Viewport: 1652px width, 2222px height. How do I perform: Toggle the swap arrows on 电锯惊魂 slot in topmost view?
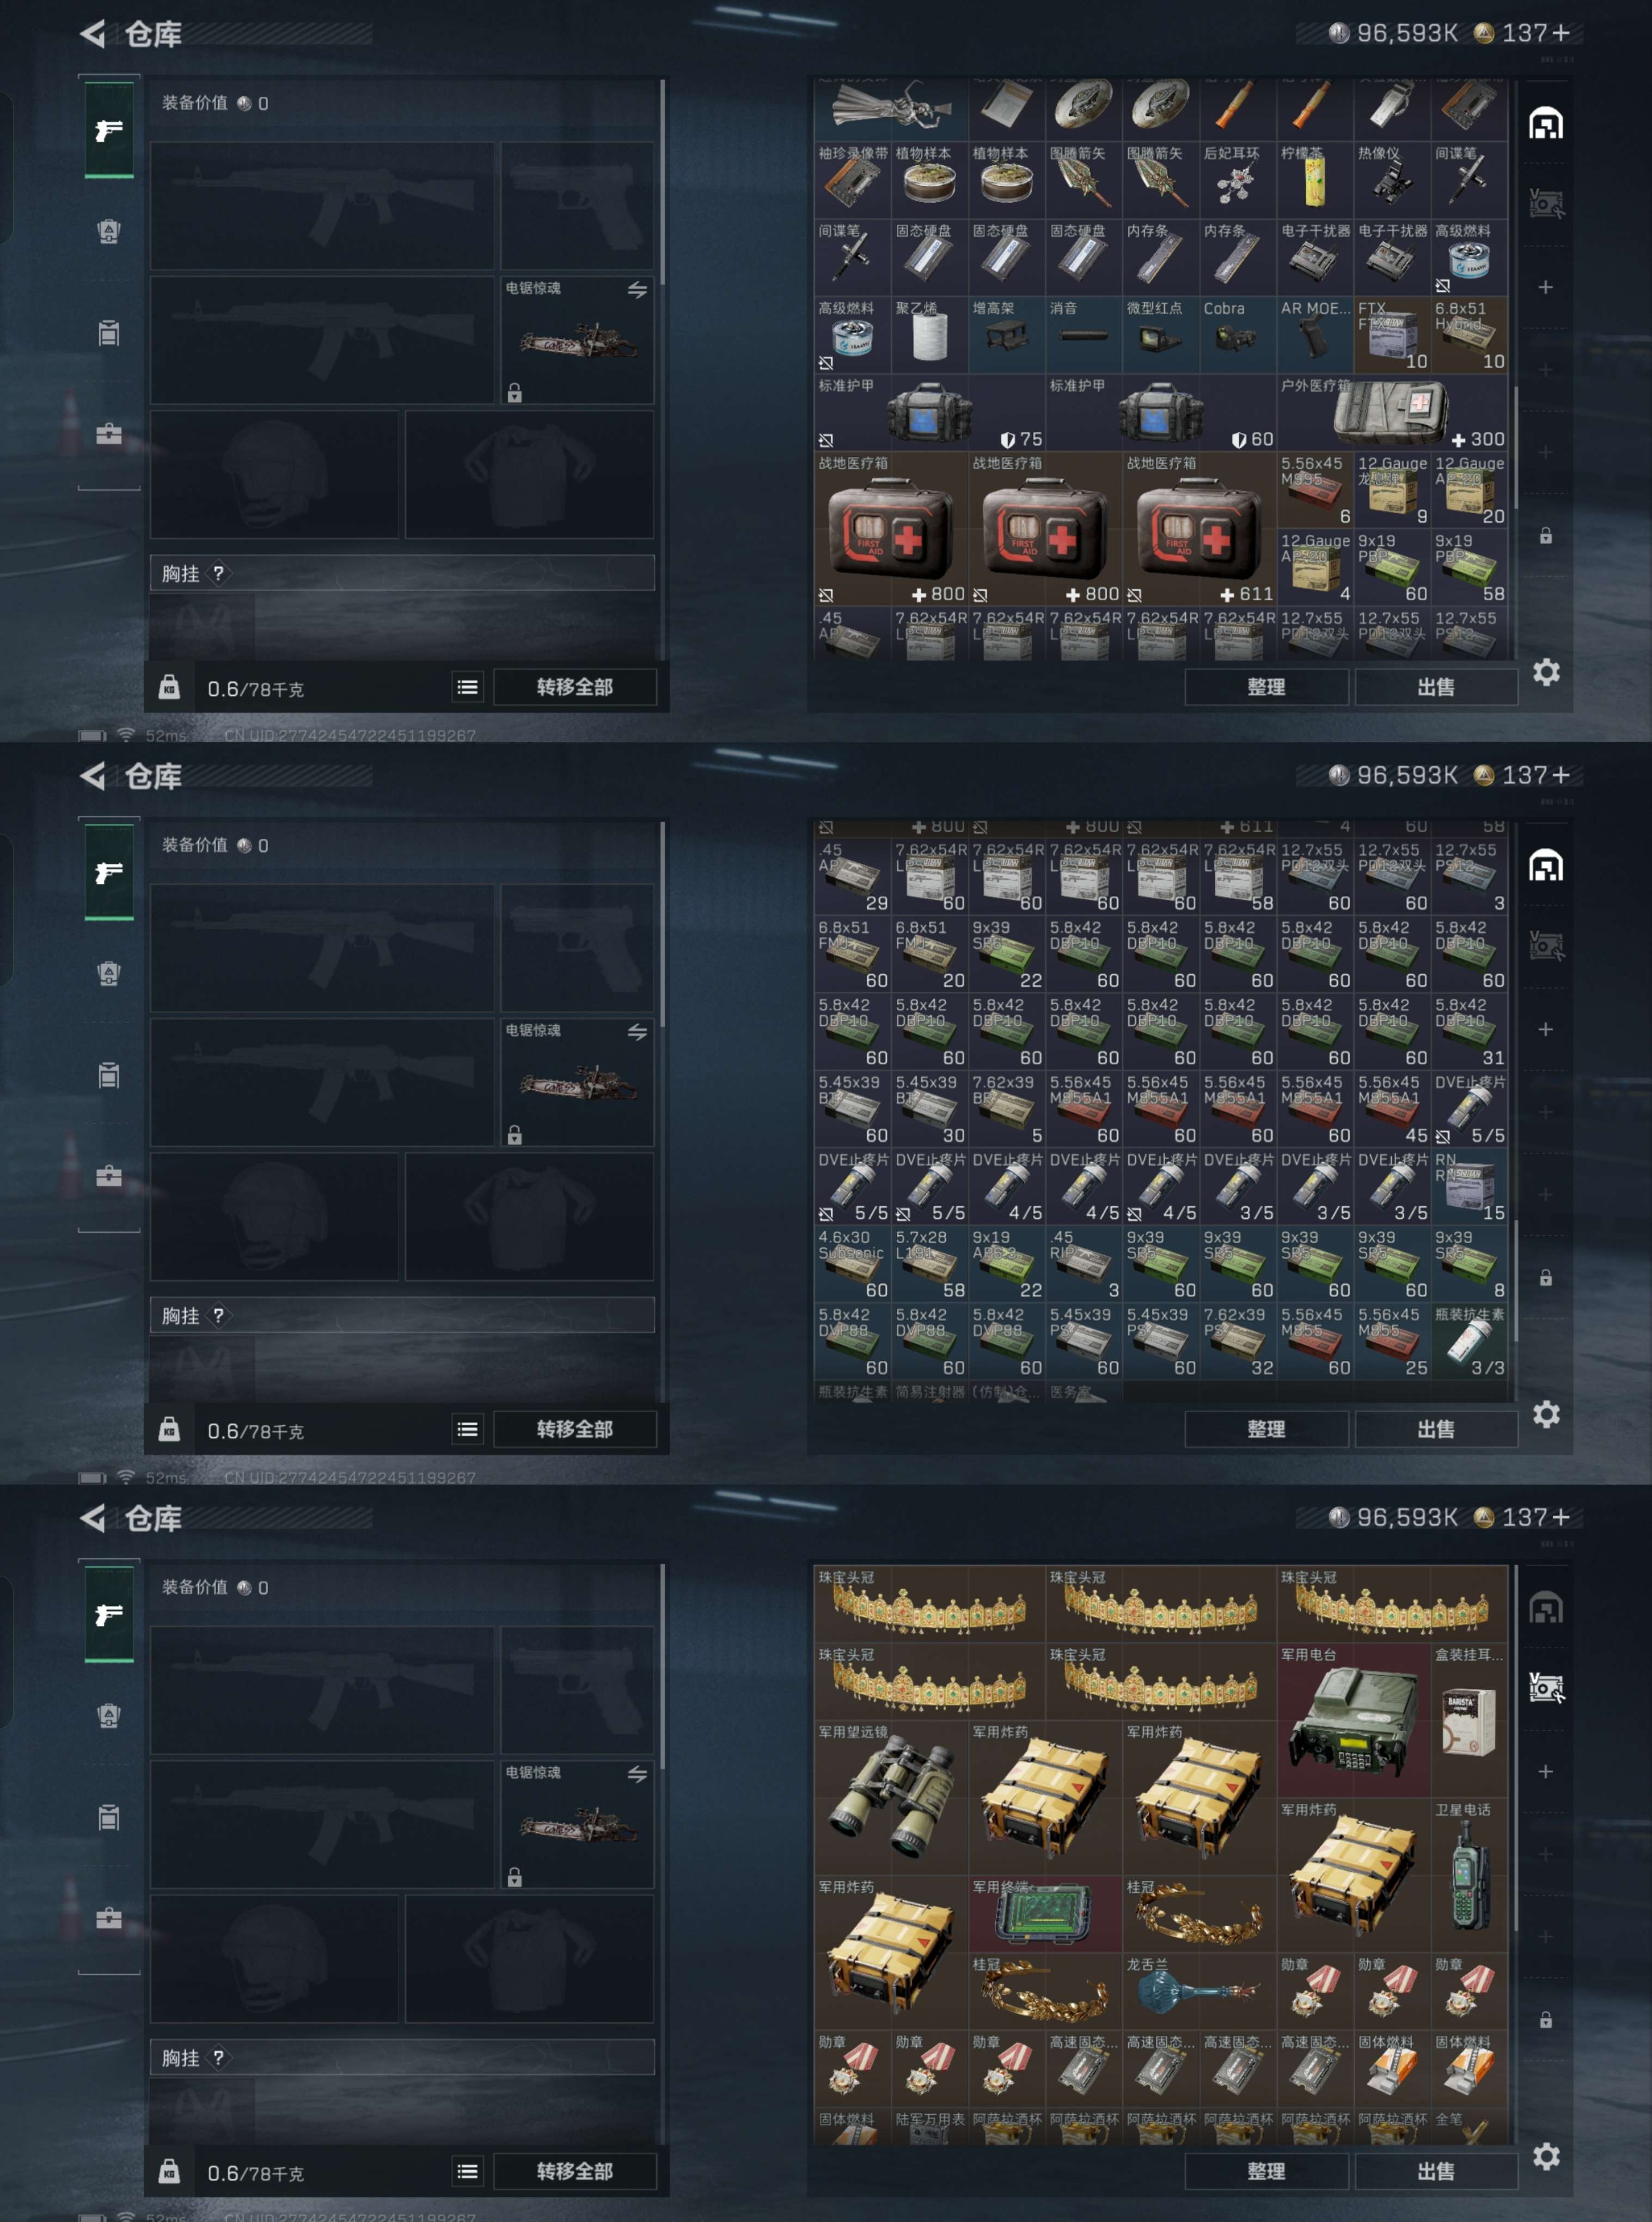pyautogui.click(x=637, y=290)
